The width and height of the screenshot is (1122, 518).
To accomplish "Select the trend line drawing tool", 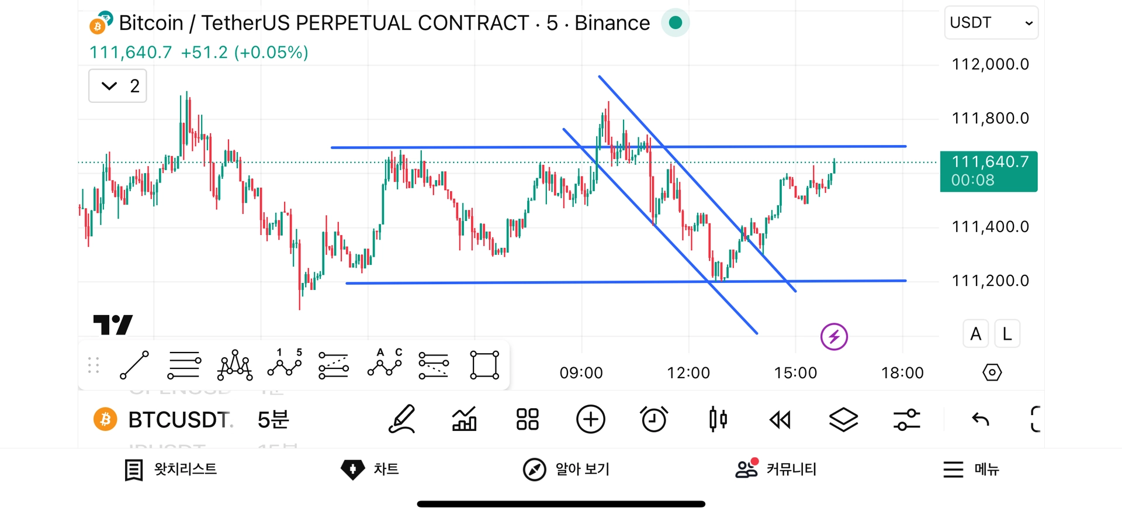I will (x=134, y=365).
